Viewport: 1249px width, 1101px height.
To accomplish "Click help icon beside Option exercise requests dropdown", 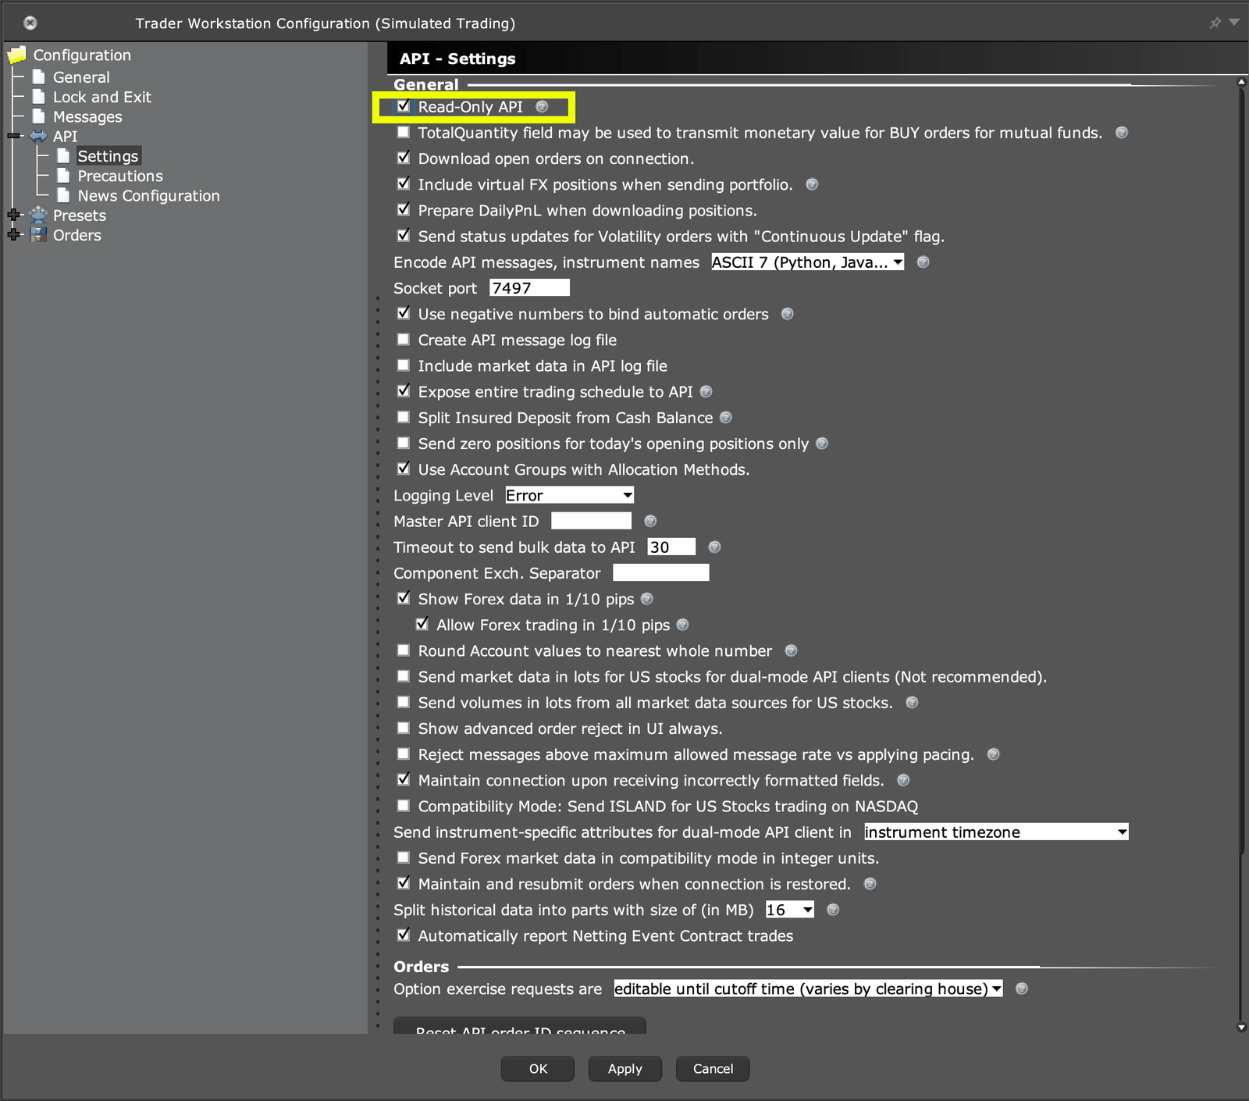I will 1022,989.
